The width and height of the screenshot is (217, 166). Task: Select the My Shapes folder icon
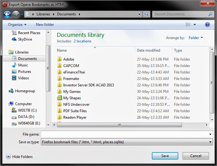(x=59, y=98)
